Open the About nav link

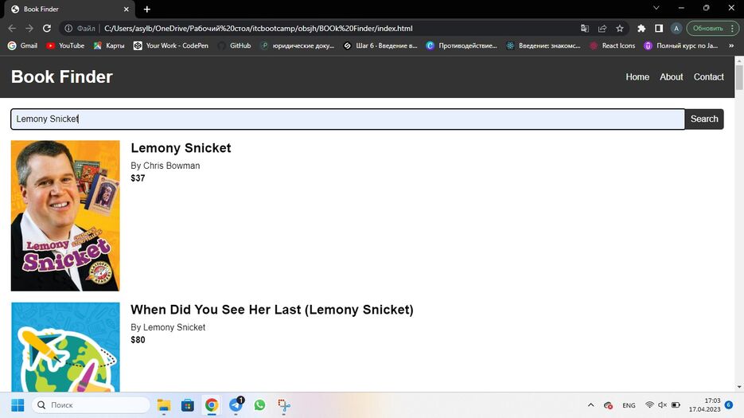pos(672,77)
